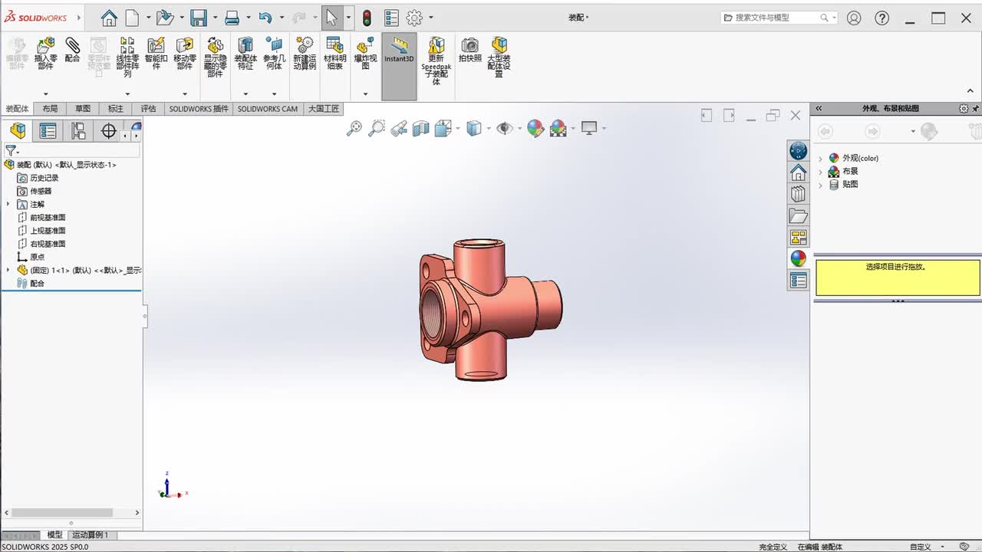Image resolution: width=982 pixels, height=552 pixels.
Task: Click 线性零部件阵列 (Linear Component Pattern) tool
Action: point(127,57)
